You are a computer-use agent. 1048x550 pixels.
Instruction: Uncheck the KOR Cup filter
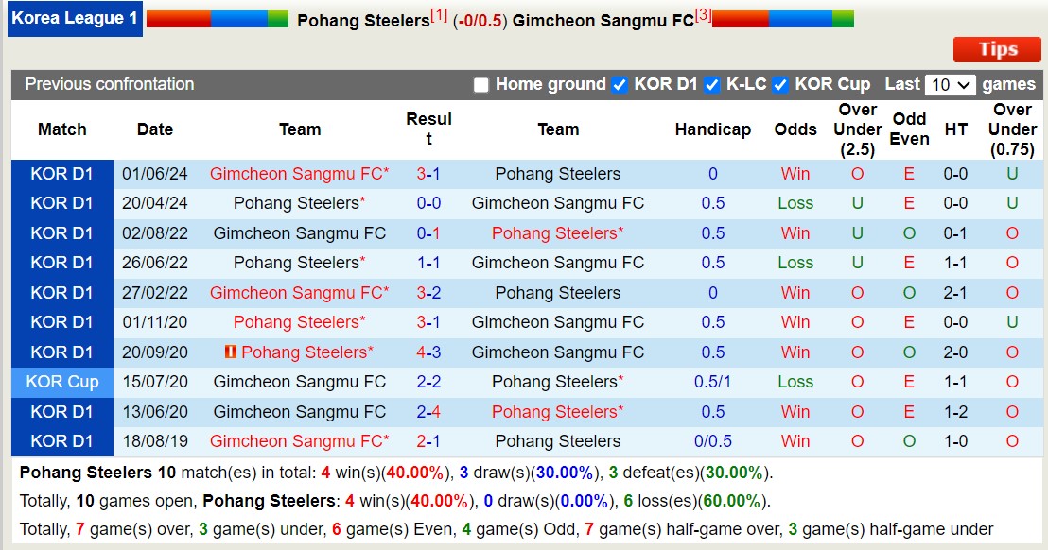[x=779, y=84]
